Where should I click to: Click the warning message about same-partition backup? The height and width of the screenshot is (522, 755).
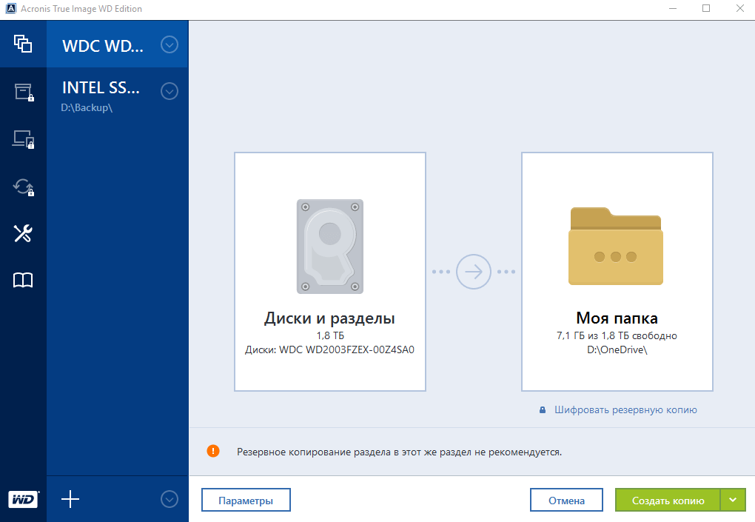399,452
